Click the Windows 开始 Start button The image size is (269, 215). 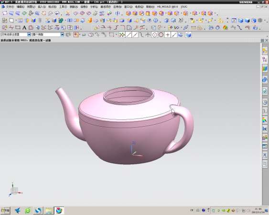(x=5, y=210)
